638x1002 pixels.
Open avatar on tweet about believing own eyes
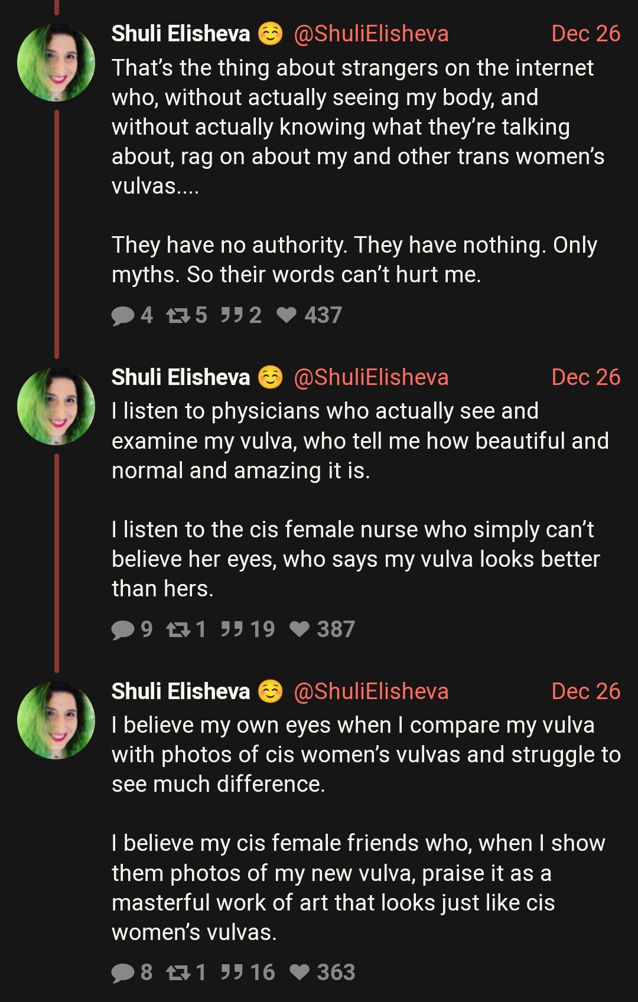(x=56, y=720)
